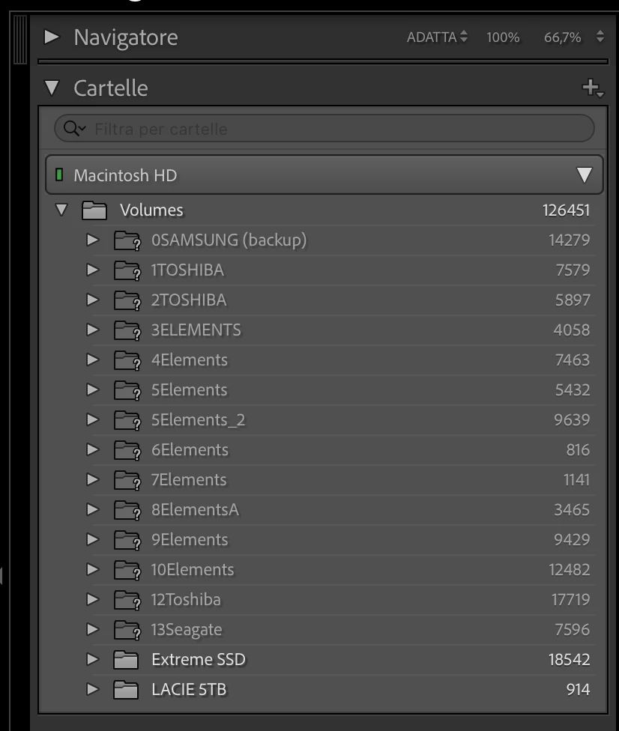Click the Volumes photo count 126451
Image resolution: width=619 pixels, height=731 pixels.
click(x=567, y=210)
